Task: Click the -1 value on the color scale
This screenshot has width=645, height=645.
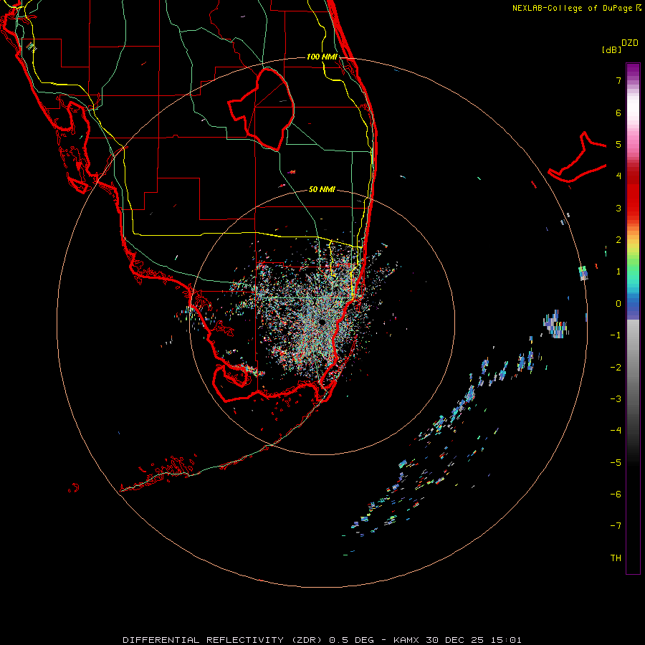Action: coord(616,335)
